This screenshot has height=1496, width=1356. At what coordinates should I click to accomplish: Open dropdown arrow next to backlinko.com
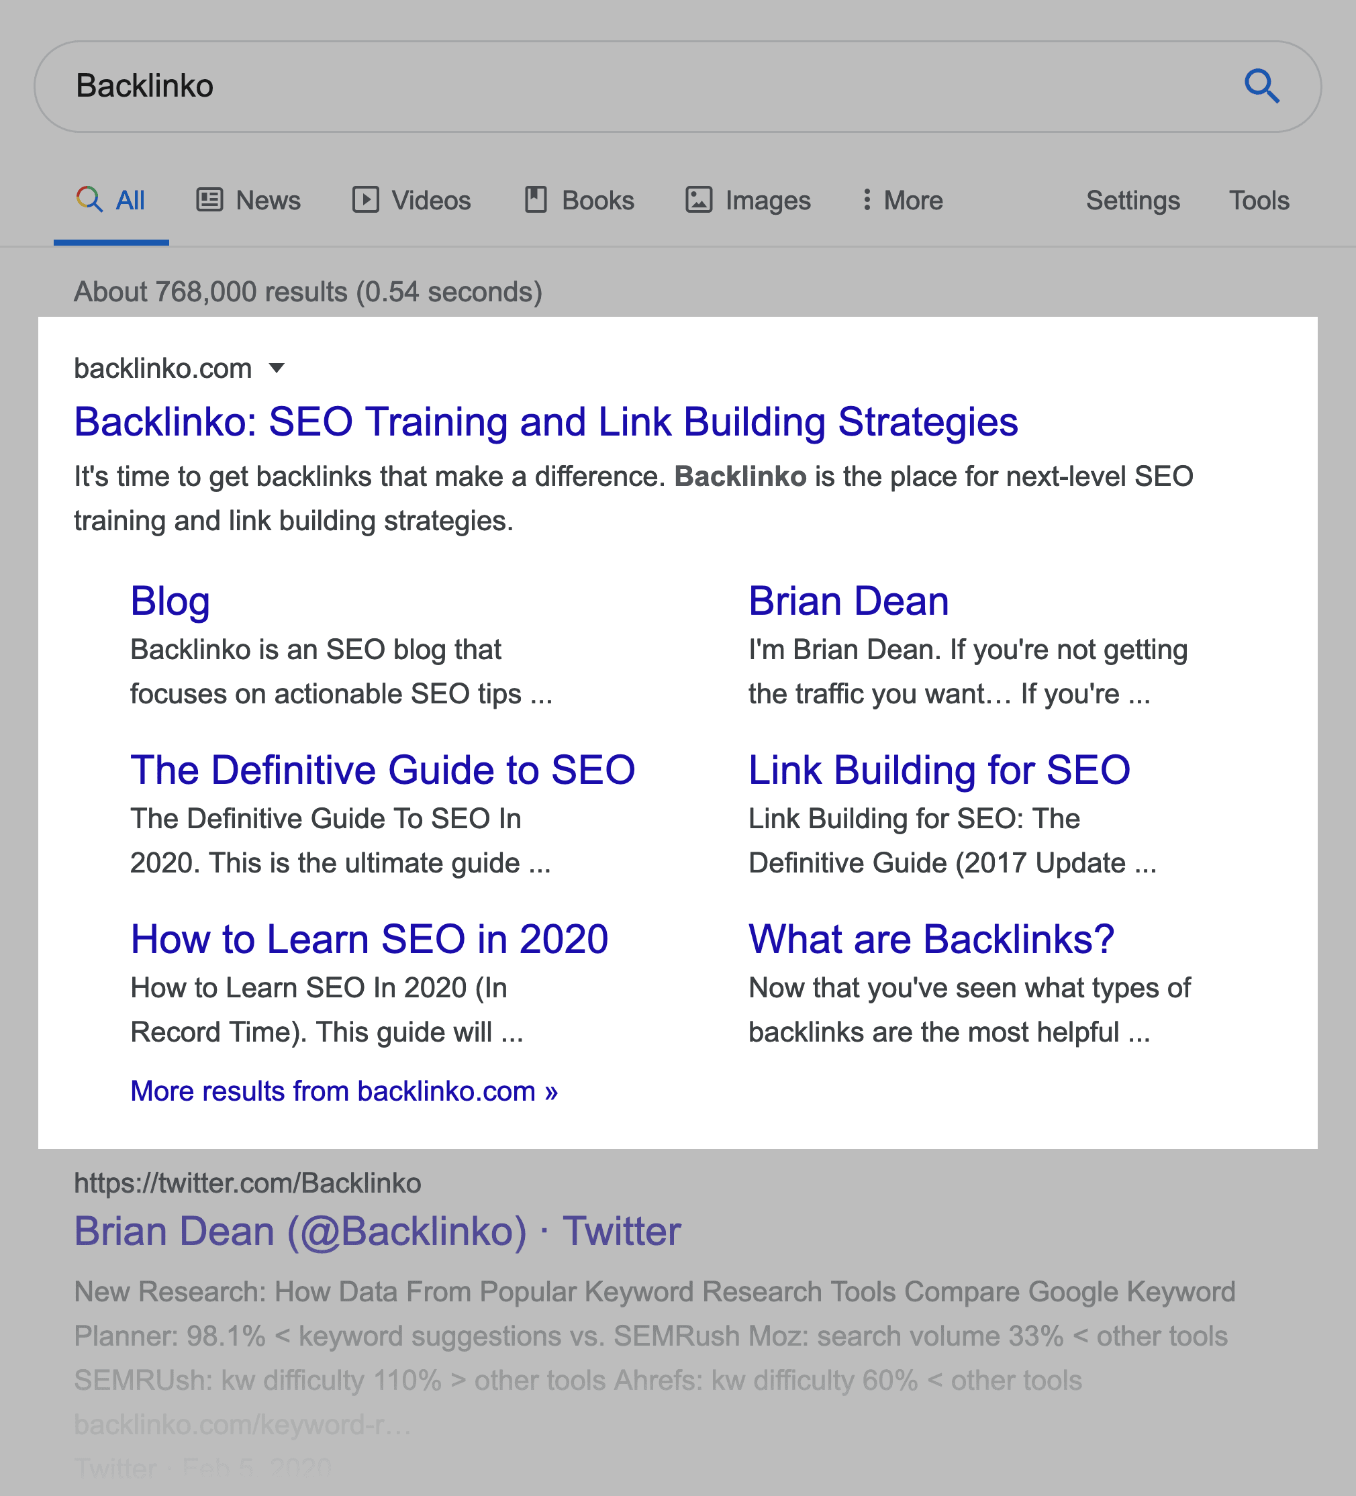(277, 368)
